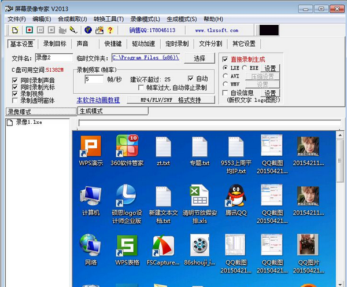Click the help question mark toolbar icon
347x287 pixels.
pos(110,30)
